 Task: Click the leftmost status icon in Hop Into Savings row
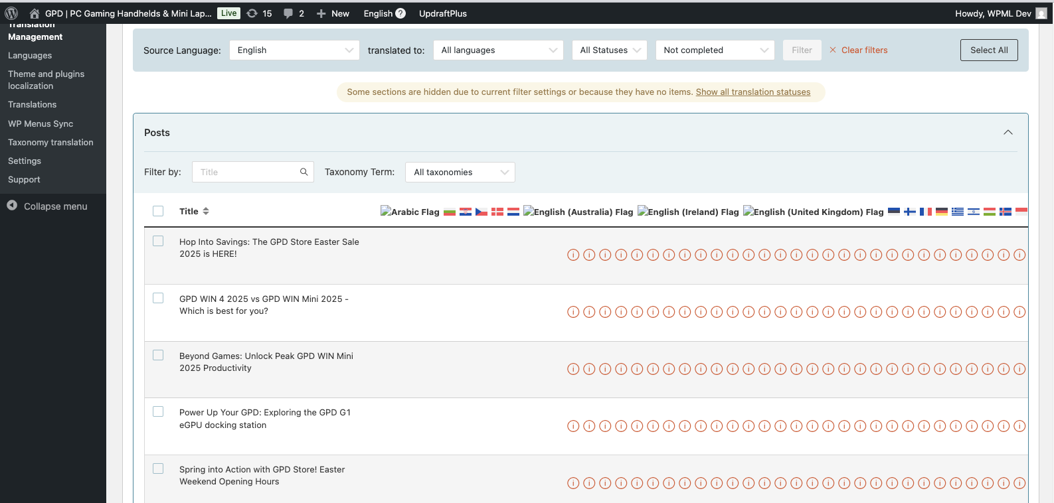click(x=573, y=255)
